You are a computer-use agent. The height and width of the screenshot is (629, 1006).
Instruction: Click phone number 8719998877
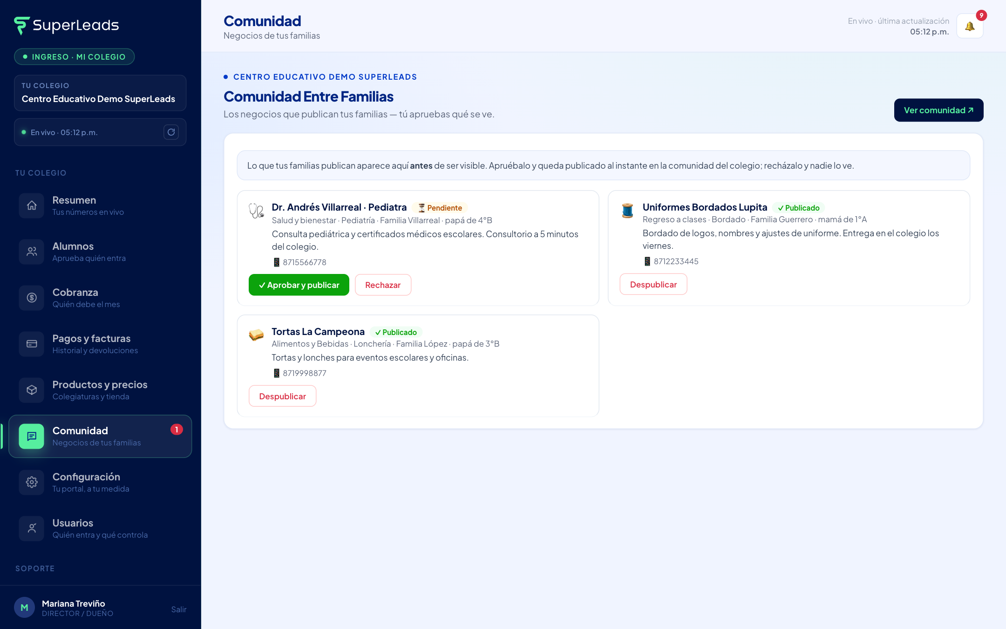(305, 373)
